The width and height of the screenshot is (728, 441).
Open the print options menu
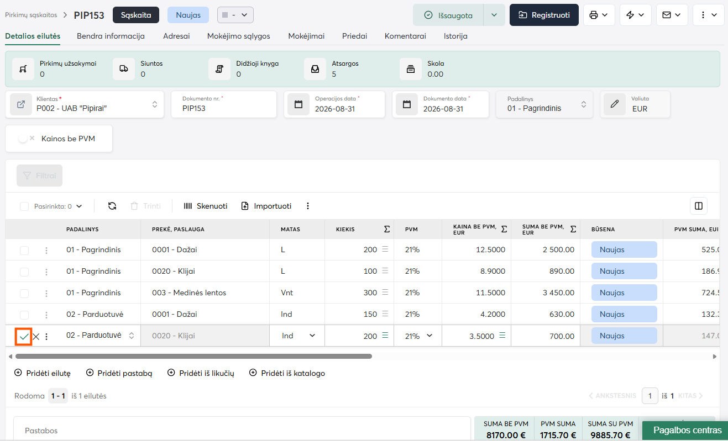tap(599, 15)
